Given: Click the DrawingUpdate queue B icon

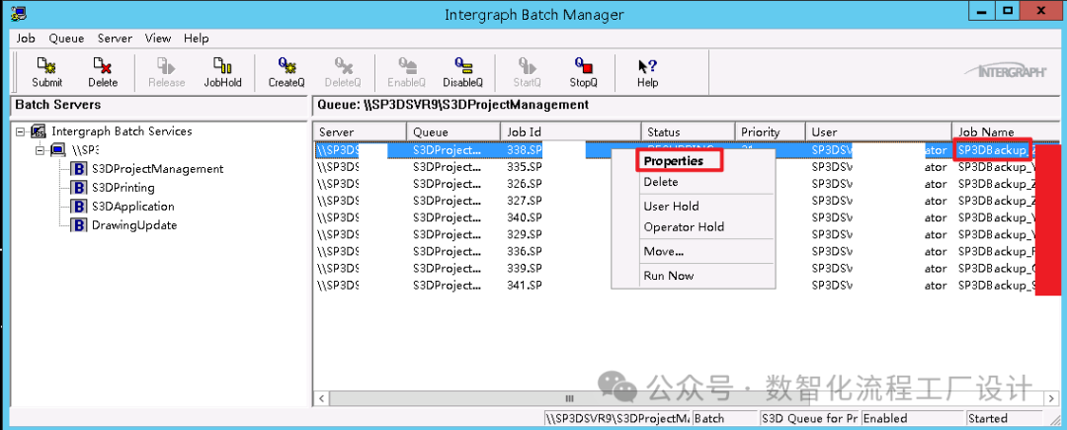Looking at the screenshot, I should [x=78, y=225].
